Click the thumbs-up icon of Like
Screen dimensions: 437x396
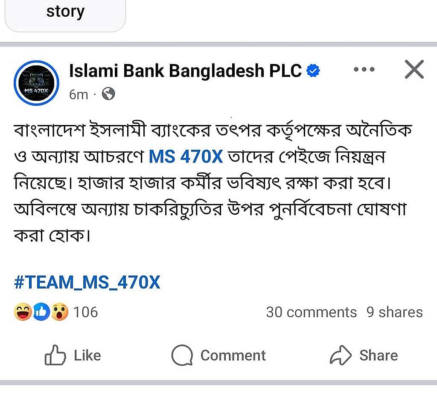pyautogui.click(x=55, y=355)
